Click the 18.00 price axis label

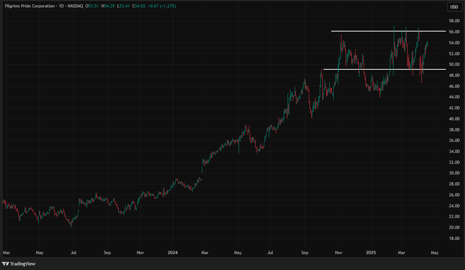pos(455,238)
